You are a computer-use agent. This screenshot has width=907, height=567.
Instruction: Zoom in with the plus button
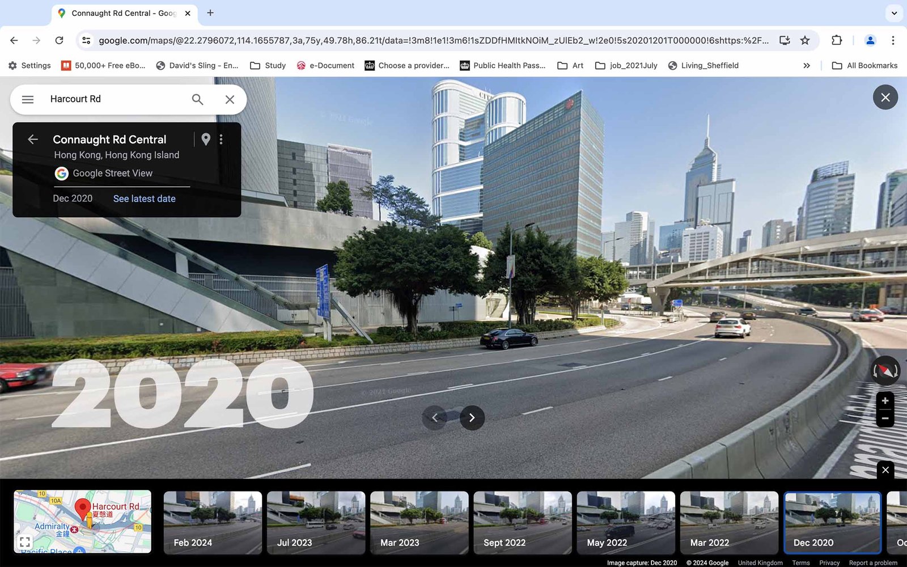pyautogui.click(x=885, y=401)
